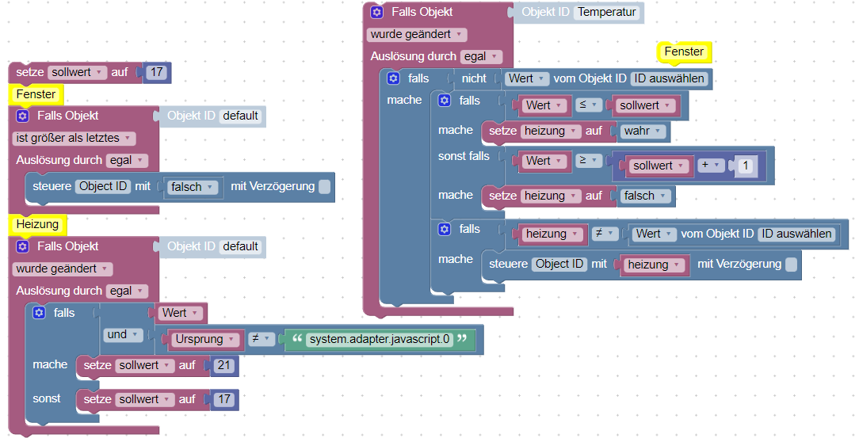Open egal dropdown in the Temperatur trigger block

click(482, 56)
